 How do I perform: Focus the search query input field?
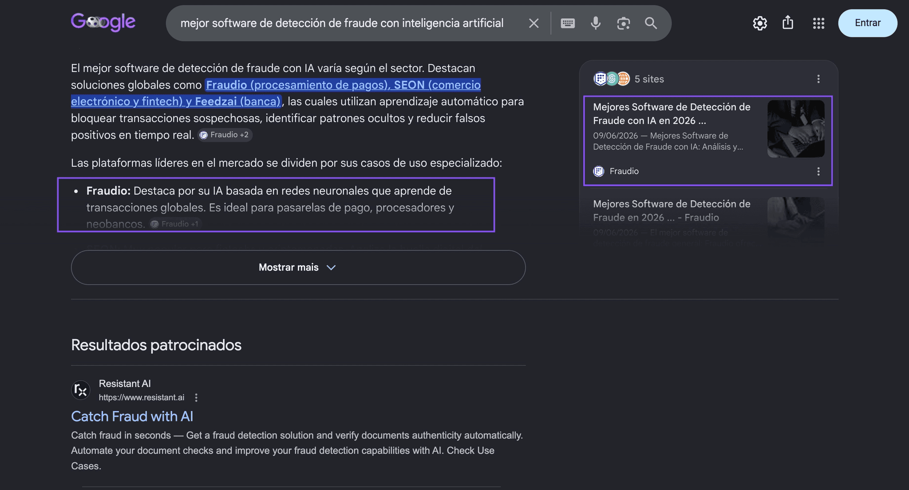click(x=342, y=23)
